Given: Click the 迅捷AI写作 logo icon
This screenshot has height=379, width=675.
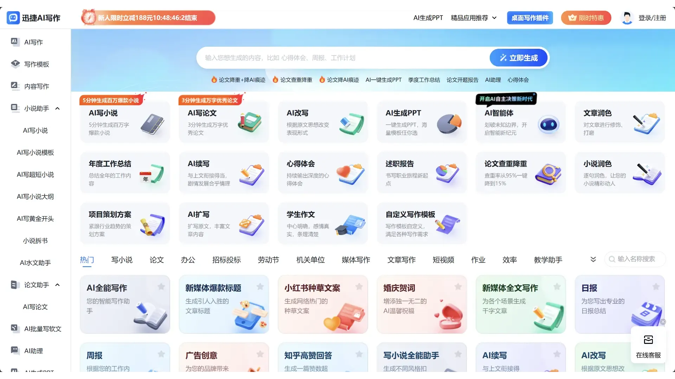Looking at the screenshot, I should pyautogui.click(x=13, y=18).
